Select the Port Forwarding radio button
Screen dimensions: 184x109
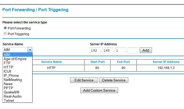(5, 28)
